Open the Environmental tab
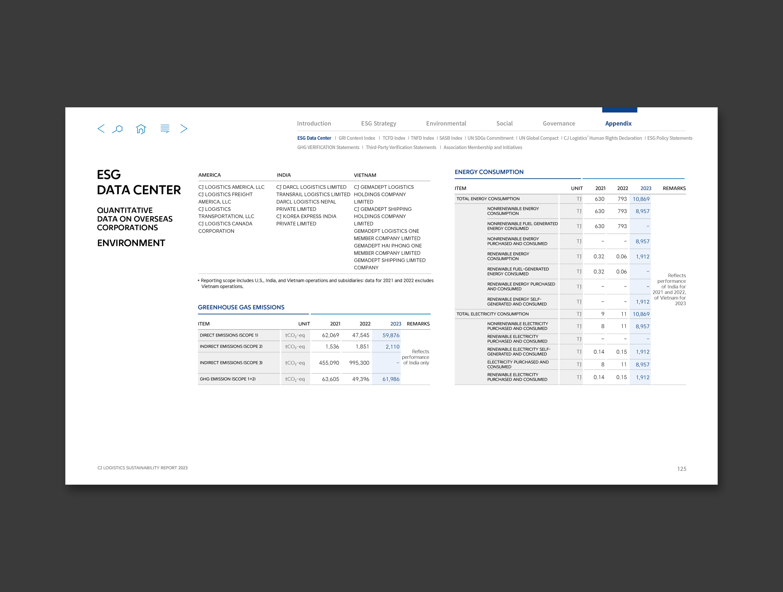 [x=446, y=124]
